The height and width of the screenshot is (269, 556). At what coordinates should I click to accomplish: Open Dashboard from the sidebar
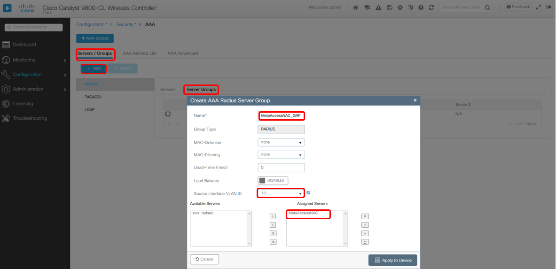(x=24, y=45)
